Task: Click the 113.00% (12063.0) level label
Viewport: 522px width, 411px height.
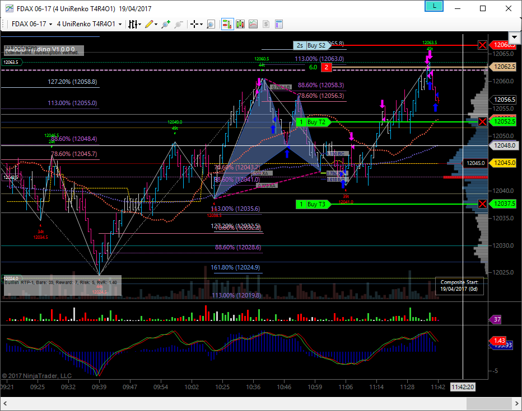Action: [319, 59]
